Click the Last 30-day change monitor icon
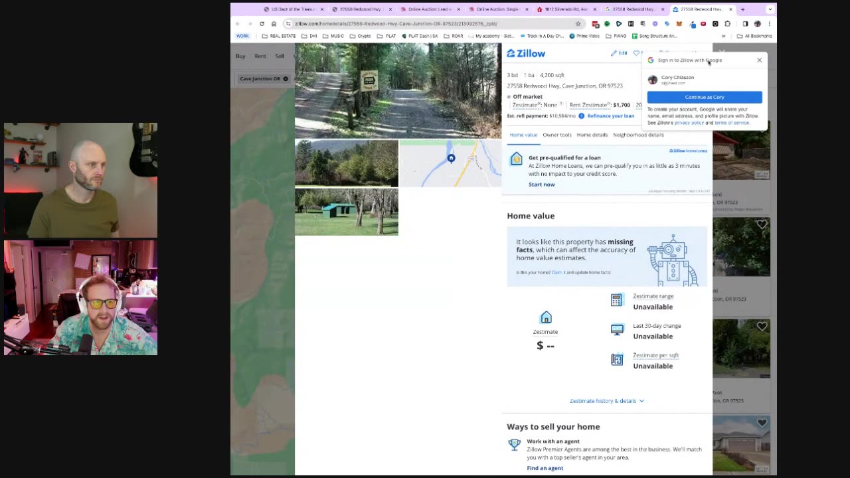 point(617,330)
